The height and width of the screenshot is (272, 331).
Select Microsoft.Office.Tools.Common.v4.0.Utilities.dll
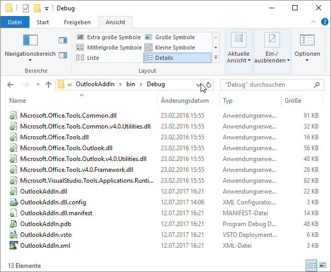click(x=85, y=126)
